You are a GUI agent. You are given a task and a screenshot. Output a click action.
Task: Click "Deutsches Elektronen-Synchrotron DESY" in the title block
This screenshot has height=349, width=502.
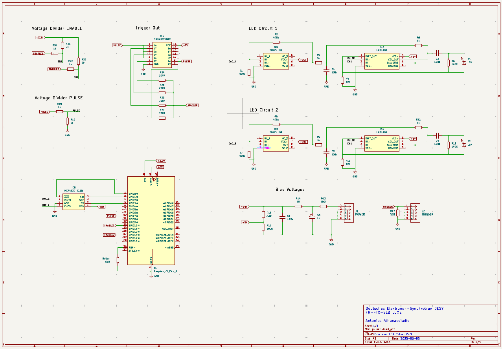405,309
